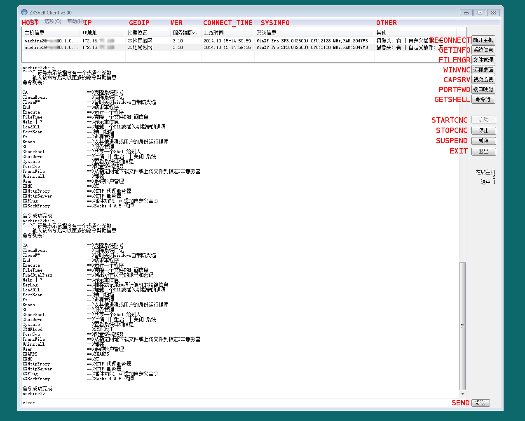Viewport: 525px width, 421px height.
Task: Click the 发送 send button
Action: (x=480, y=403)
